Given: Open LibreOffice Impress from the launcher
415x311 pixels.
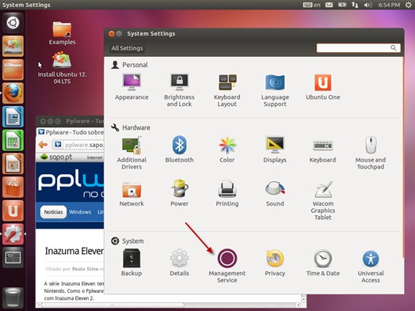Looking at the screenshot, I should click(13, 164).
